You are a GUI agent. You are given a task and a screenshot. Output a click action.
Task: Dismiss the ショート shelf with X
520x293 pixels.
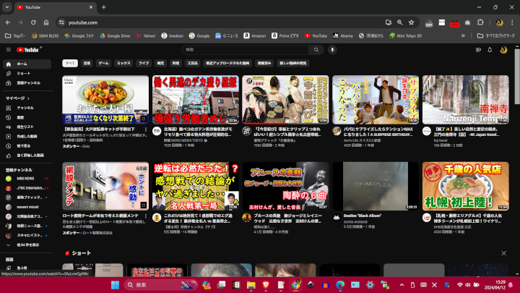[x=504, y=253]
